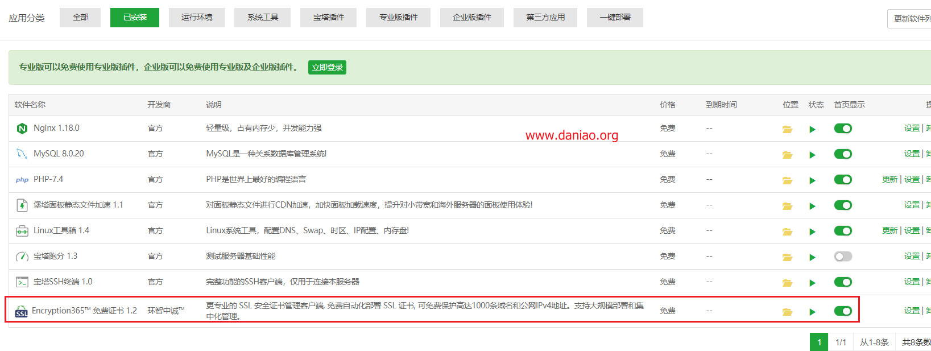Viewport: 931px width, 351px height.
Task: Click the 堡塔面板静态文件加速 lightning icon
Action: click(x=22, y=205)
